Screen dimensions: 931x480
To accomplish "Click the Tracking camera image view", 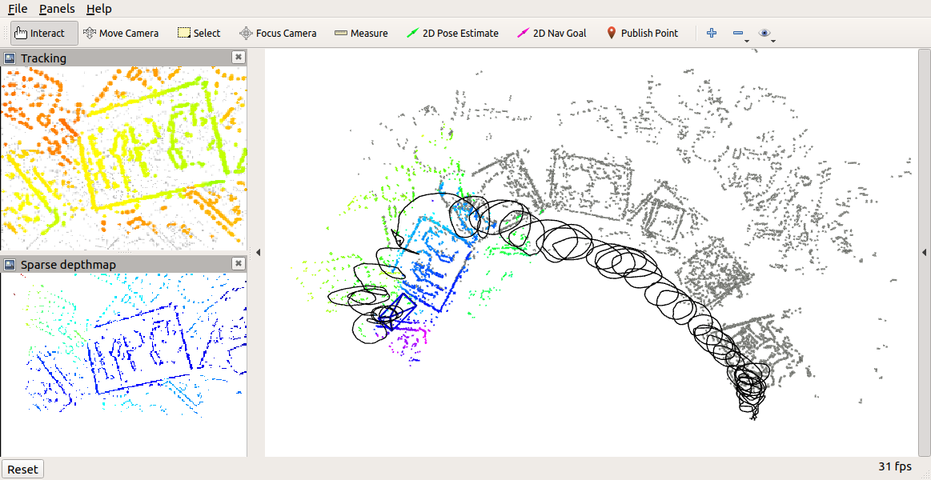I will coord(123,158).
